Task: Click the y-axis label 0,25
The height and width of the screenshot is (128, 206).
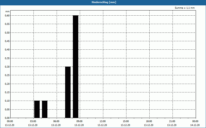Action: (x=7, y=75)
